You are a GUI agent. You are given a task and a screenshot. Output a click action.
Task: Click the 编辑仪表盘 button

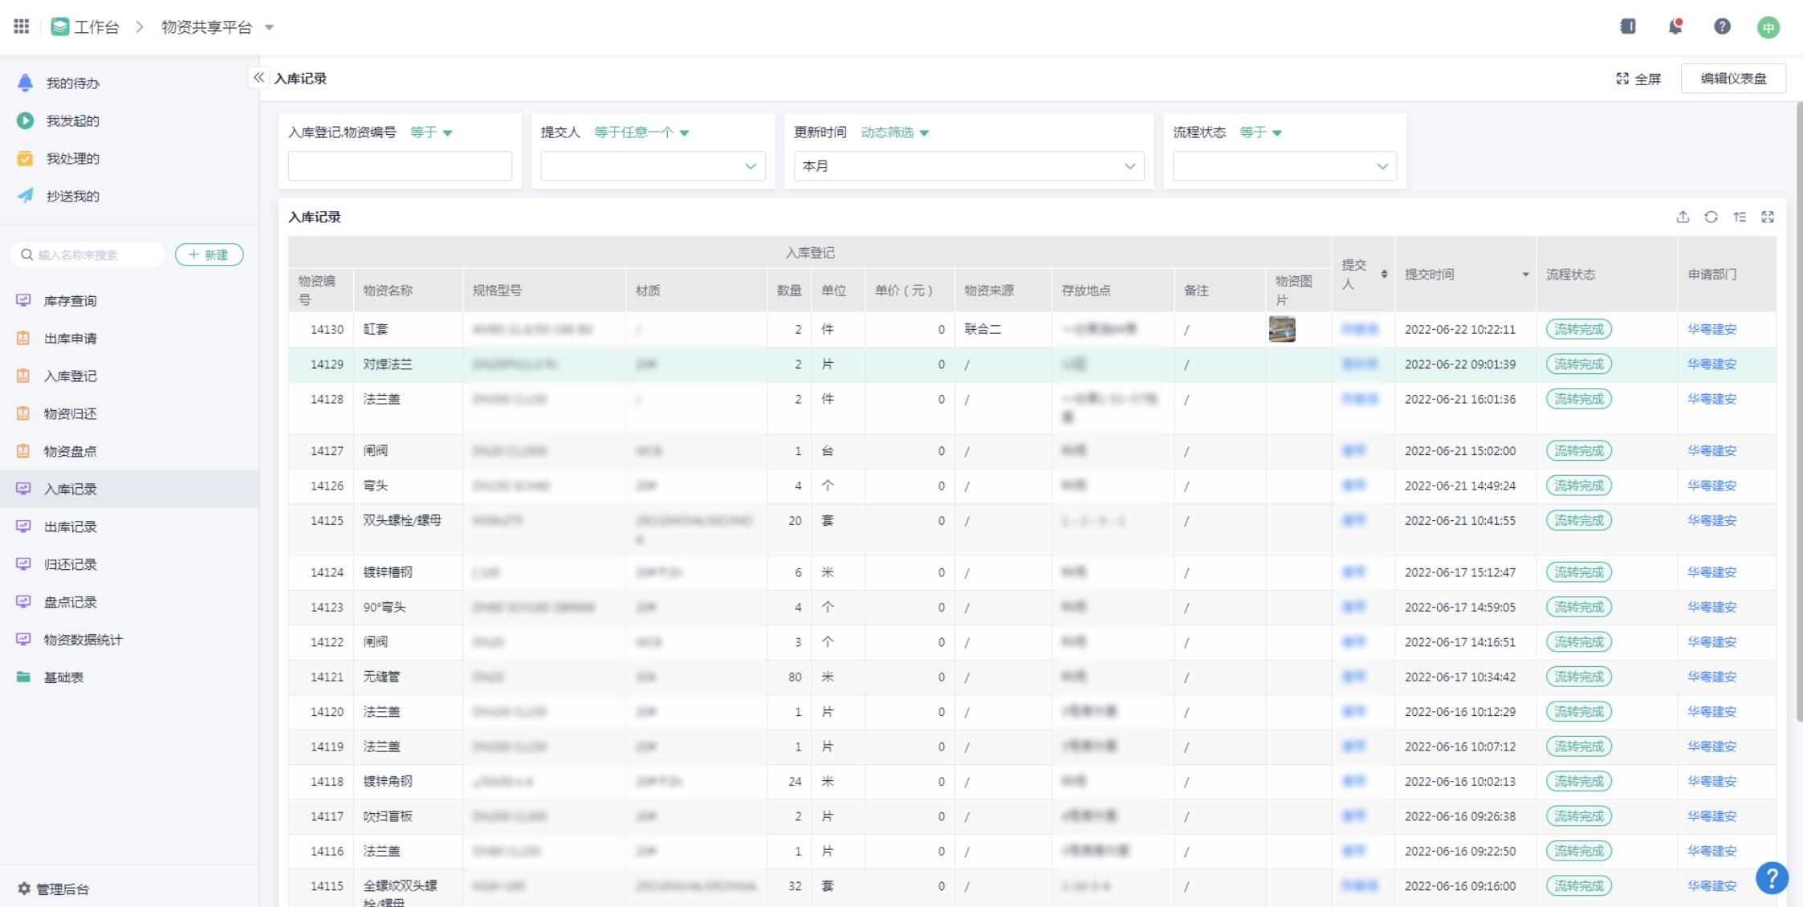1733,79
